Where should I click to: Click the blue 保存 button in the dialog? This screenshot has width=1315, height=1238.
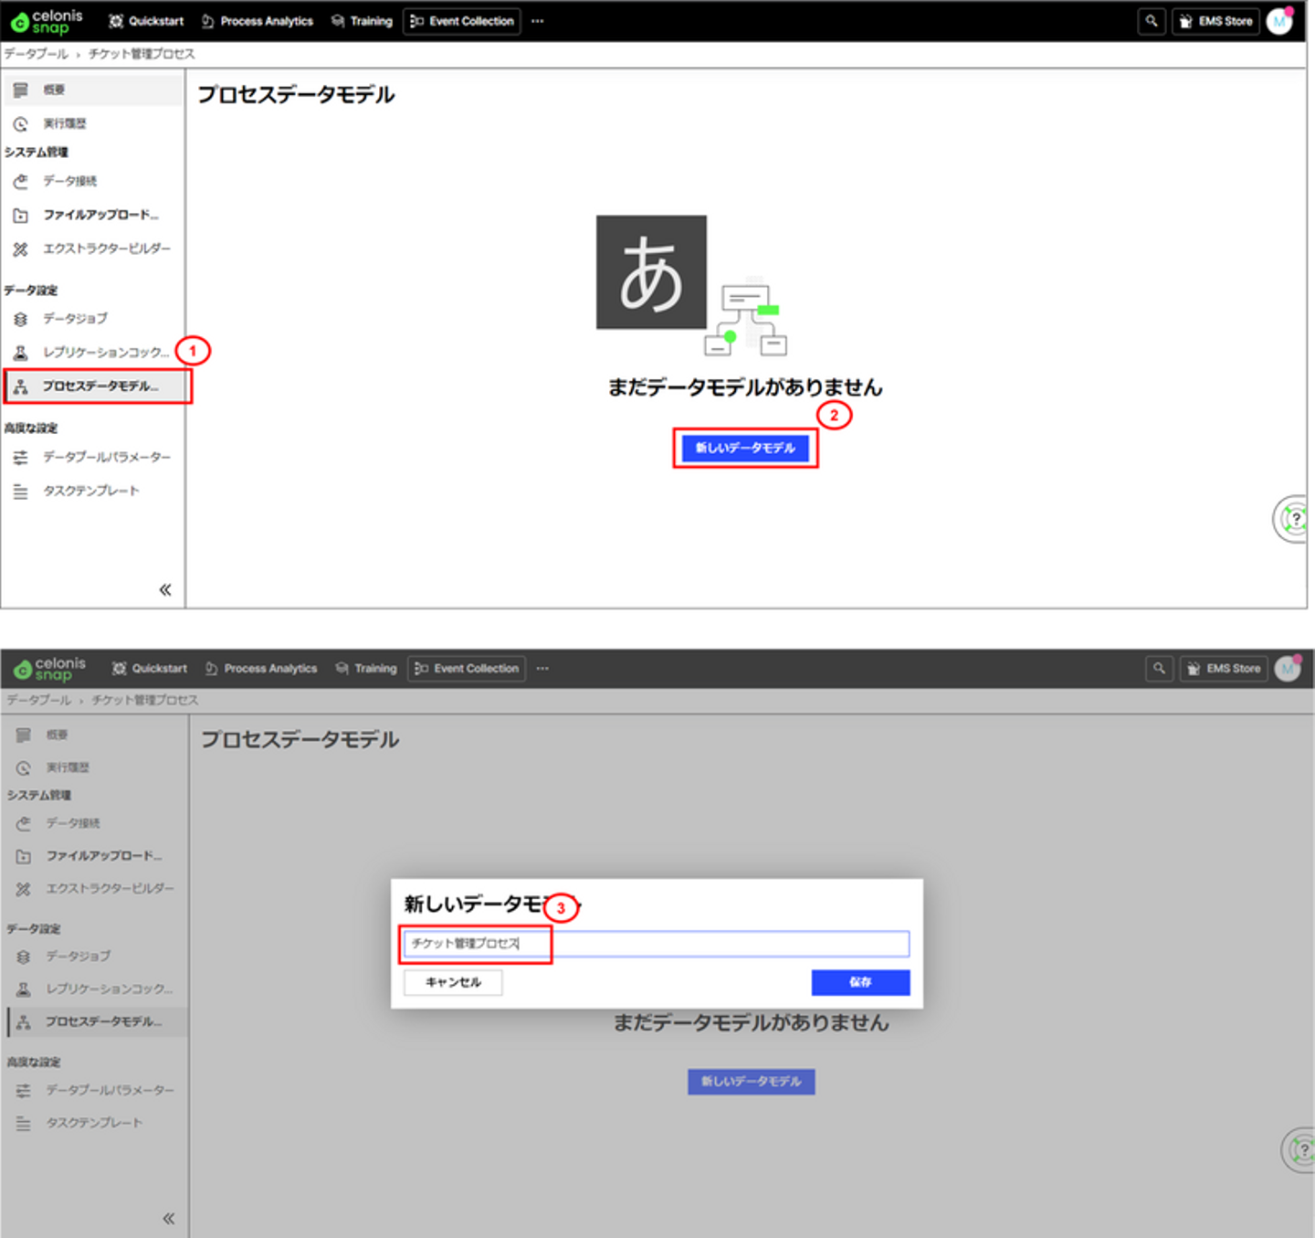coord(860,982)
